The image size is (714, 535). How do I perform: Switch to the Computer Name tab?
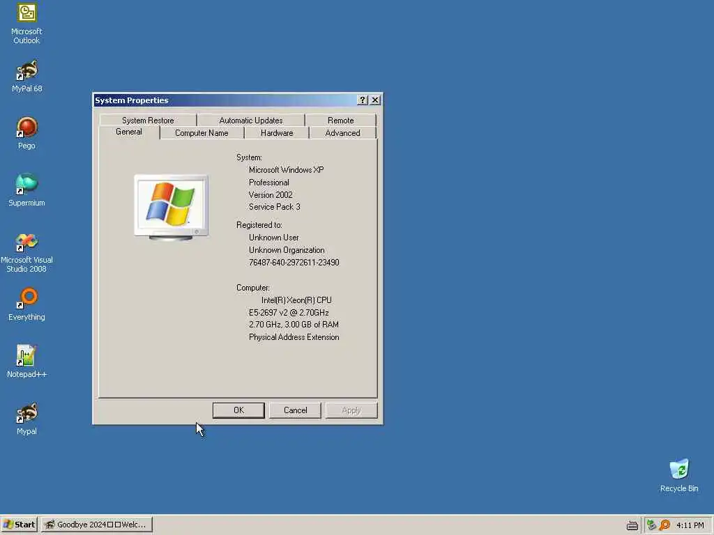pos(202,133)
